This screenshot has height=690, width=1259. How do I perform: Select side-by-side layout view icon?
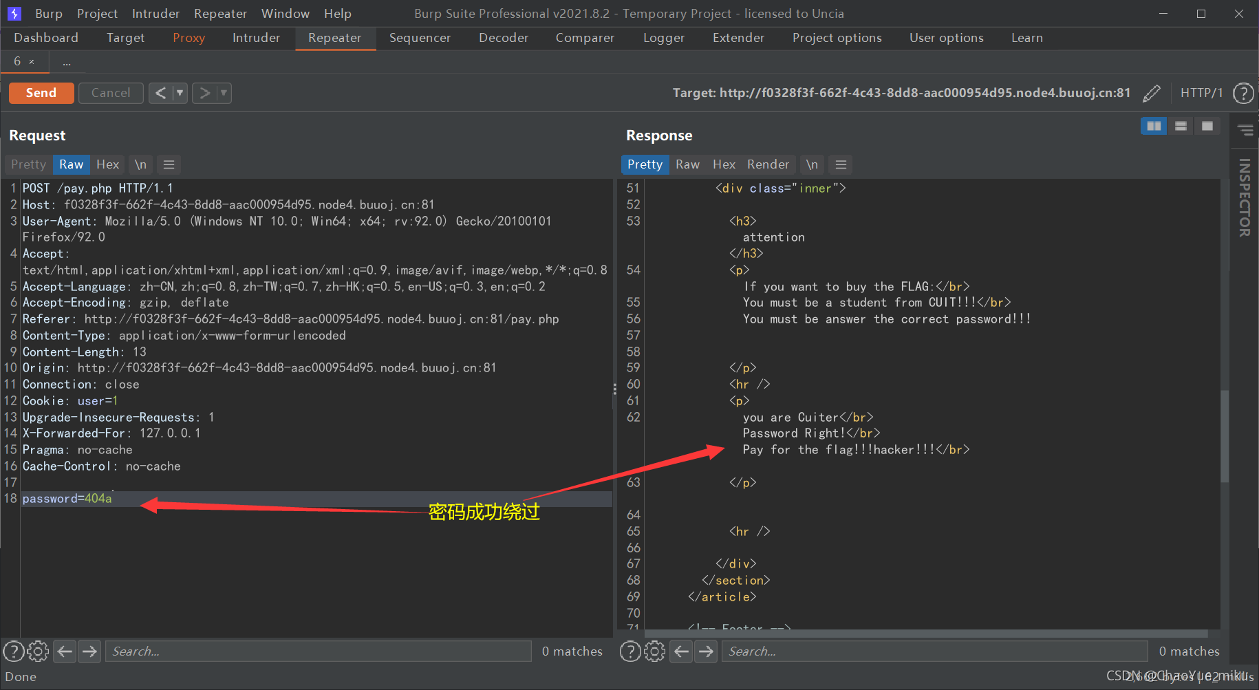point(1154,126)
